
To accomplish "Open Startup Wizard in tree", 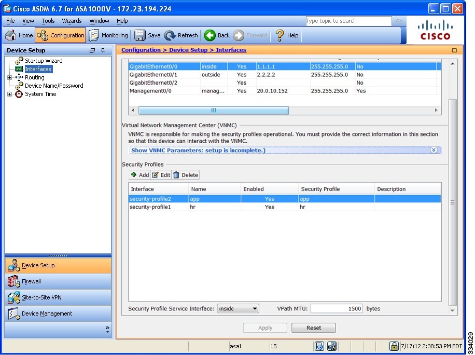I will pyautogui.click(x=44, y=61).
